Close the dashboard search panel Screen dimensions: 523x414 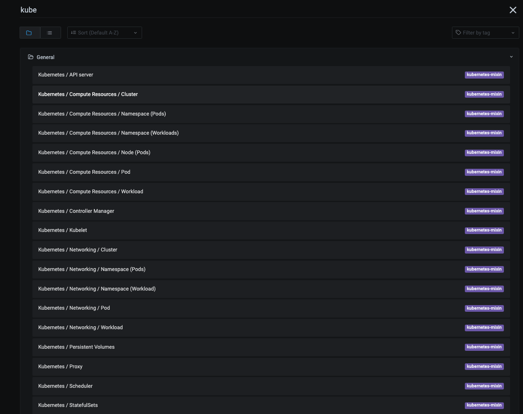pos(513,10)
